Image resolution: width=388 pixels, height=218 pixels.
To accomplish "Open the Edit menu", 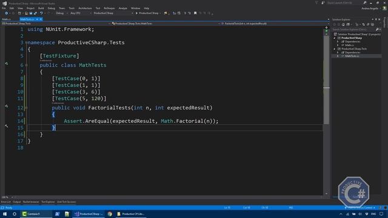I will coord(12,8).
